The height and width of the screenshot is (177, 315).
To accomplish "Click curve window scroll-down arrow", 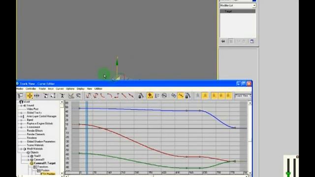I will (250, 173).
